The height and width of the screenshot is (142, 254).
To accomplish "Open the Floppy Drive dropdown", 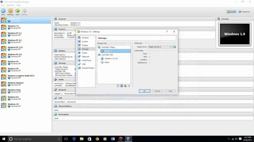I will [160, 47].
